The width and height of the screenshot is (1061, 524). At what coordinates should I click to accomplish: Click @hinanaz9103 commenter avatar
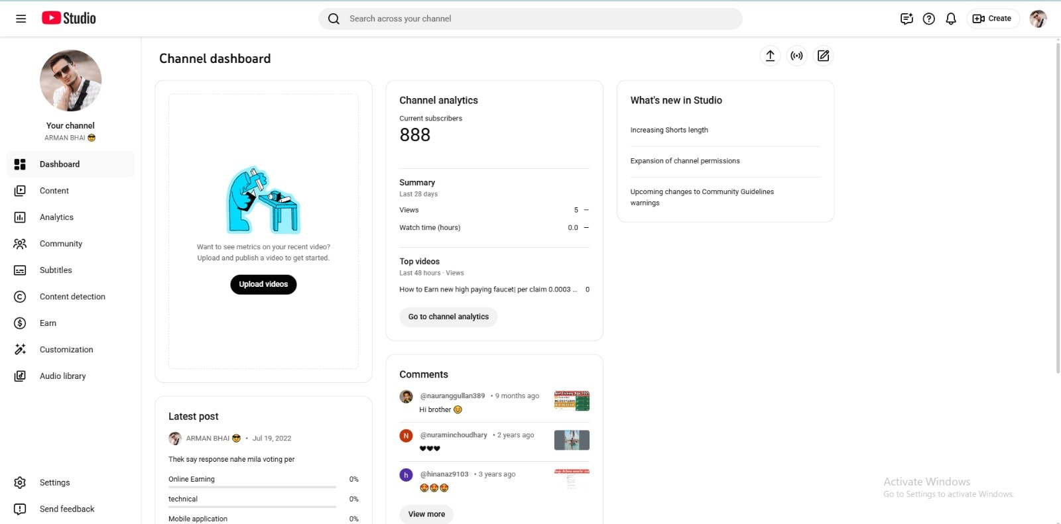[406, 475]
